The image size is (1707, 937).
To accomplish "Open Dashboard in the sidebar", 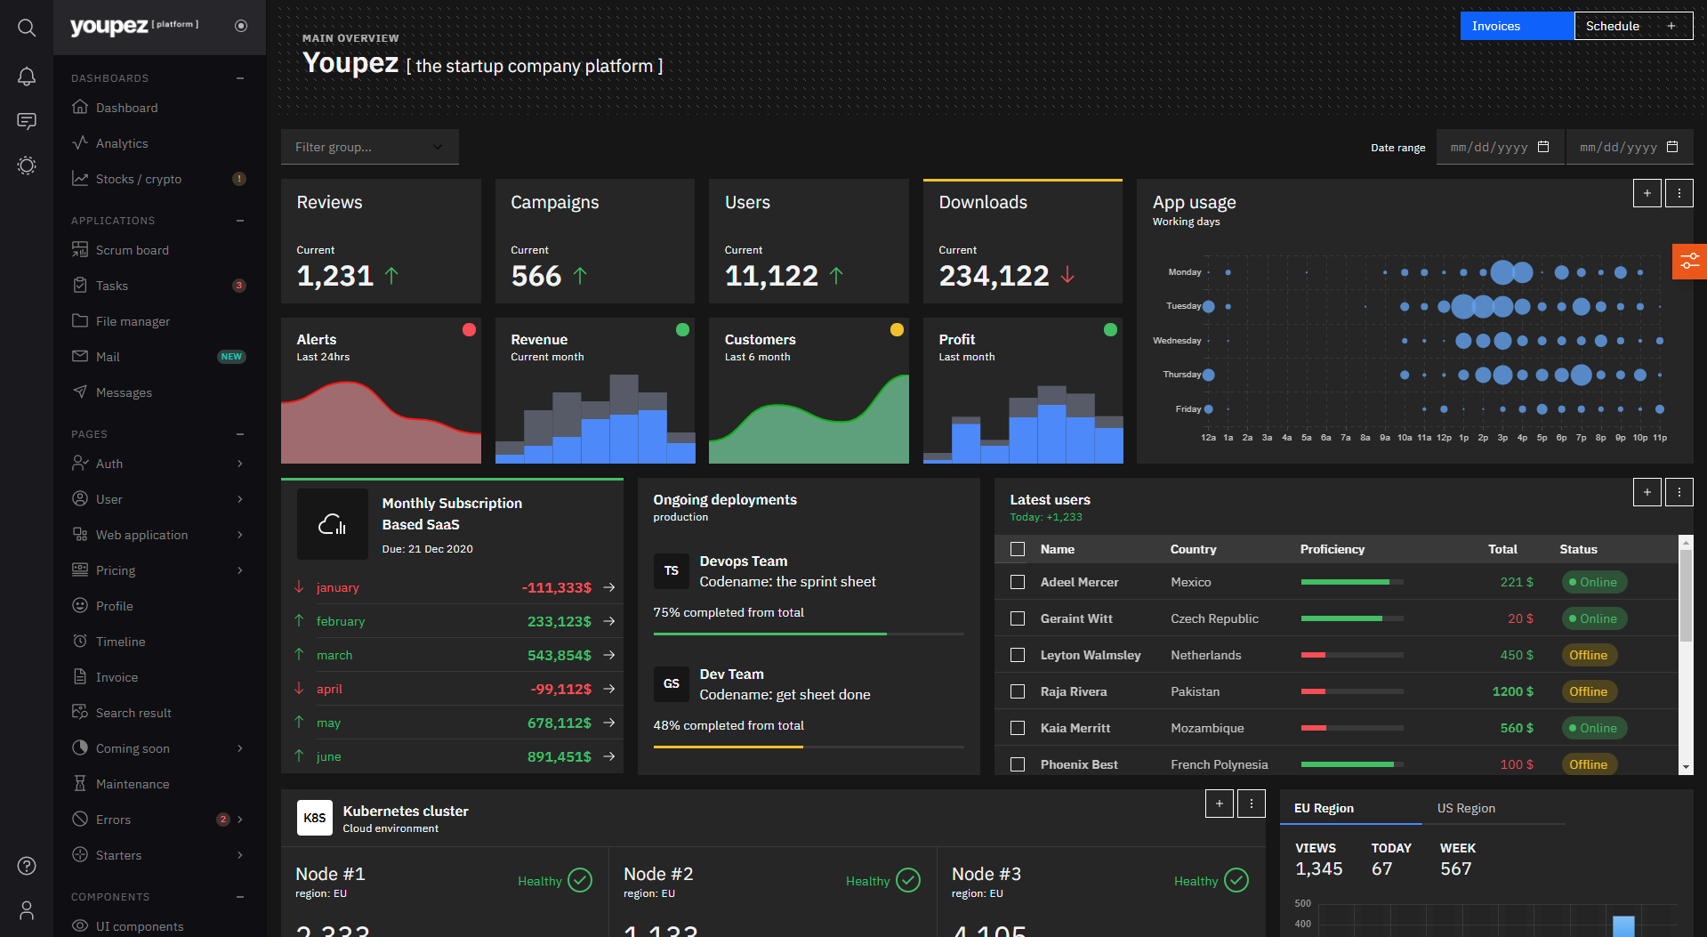I will [159, 108].
